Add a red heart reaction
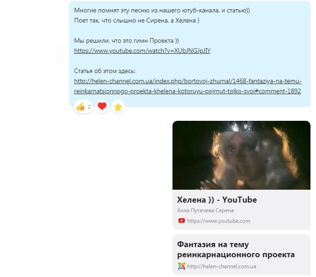Screen dimensions: 316x277 point(102,106)
